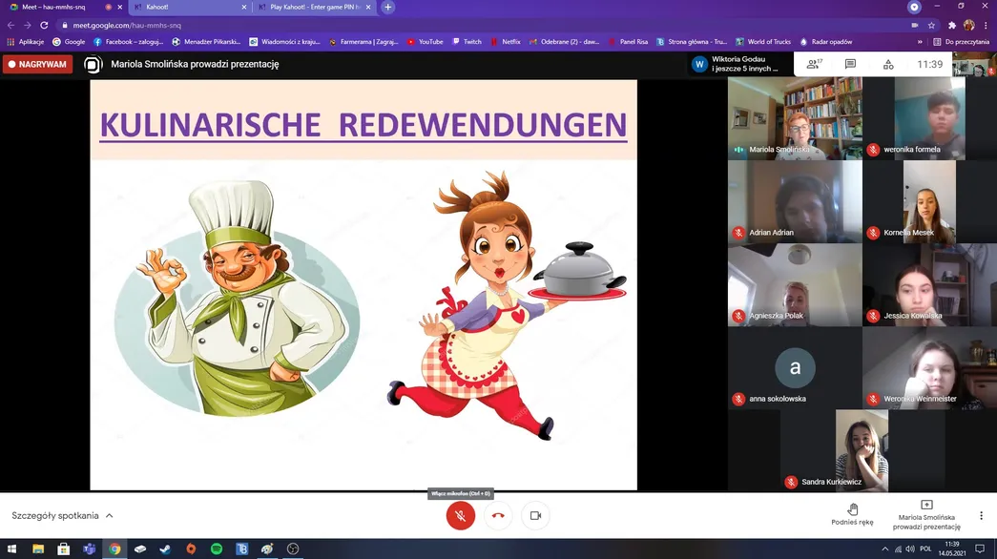The height and width of the screenshot is (559, 997).
Task: Open the participants list icon
Action: pyautogui.click(x=814, y=64)
